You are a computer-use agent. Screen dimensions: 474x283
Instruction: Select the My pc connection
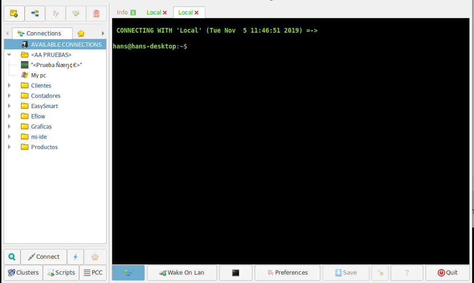tap(38, 75)
